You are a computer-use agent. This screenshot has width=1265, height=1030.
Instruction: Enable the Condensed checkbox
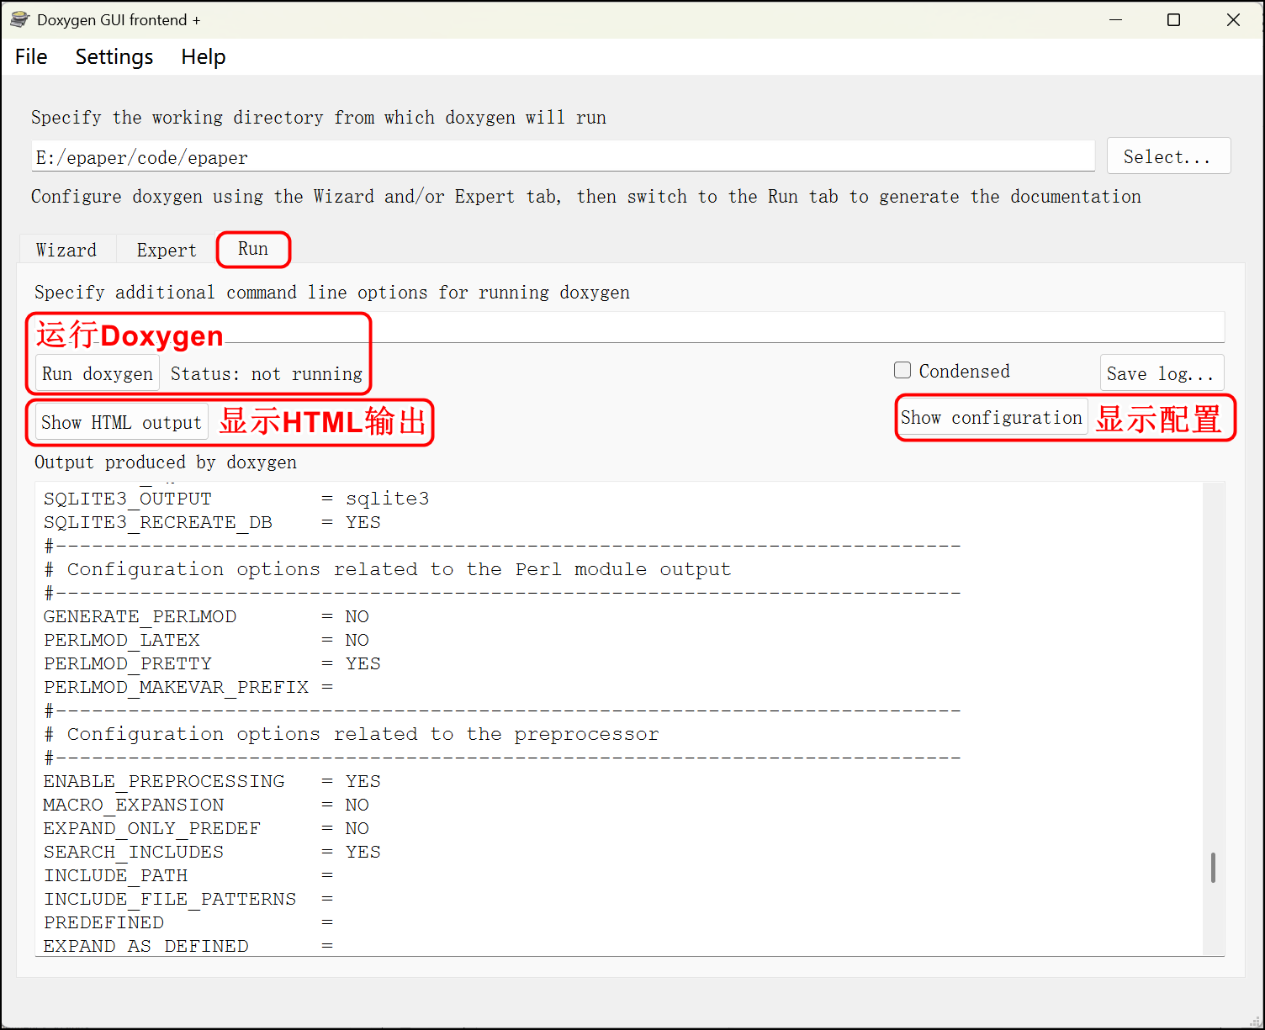coord(902,370)
